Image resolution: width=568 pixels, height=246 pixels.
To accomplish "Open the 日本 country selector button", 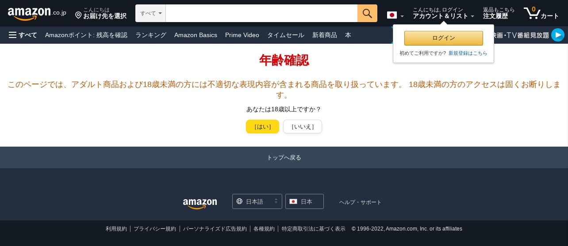I will (x=304, y=201).
